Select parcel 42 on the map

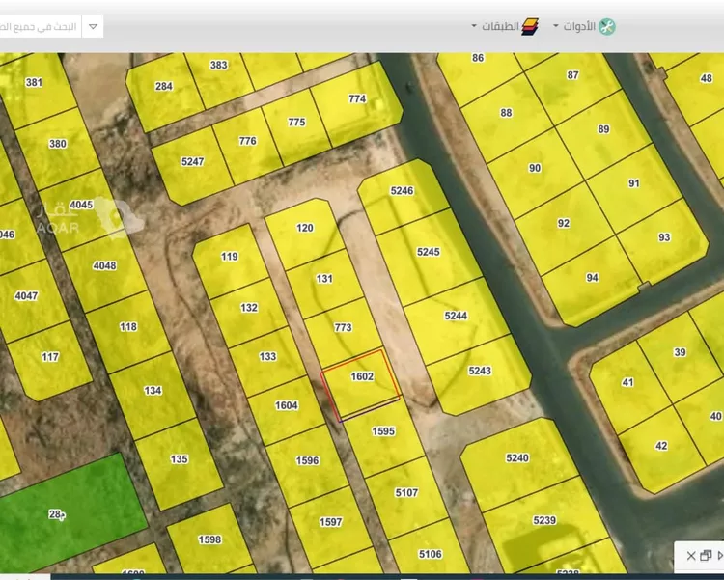(661, 451)
